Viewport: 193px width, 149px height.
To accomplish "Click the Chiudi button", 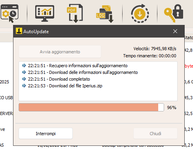I will pos(155,134).
